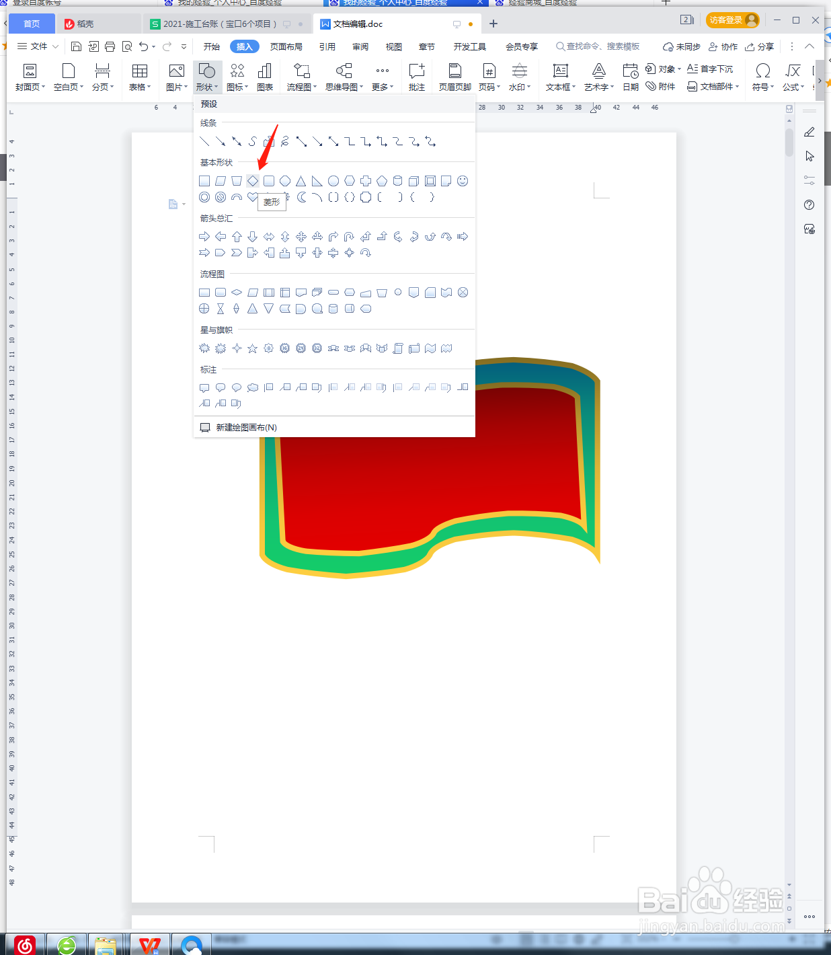This screenshot has width=831, height=955.
Task: Click the 协作 collaborate button
Action: (723, 46)
